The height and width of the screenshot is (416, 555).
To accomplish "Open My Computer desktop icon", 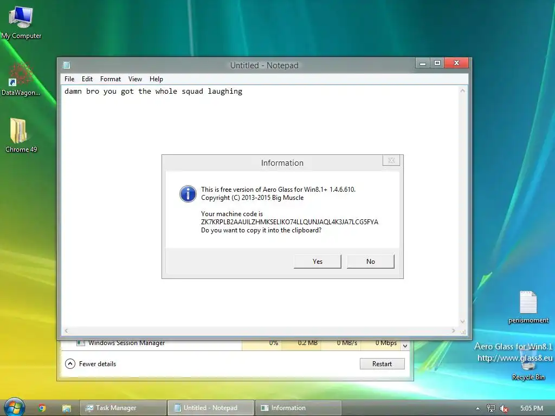I will [21, 22].
